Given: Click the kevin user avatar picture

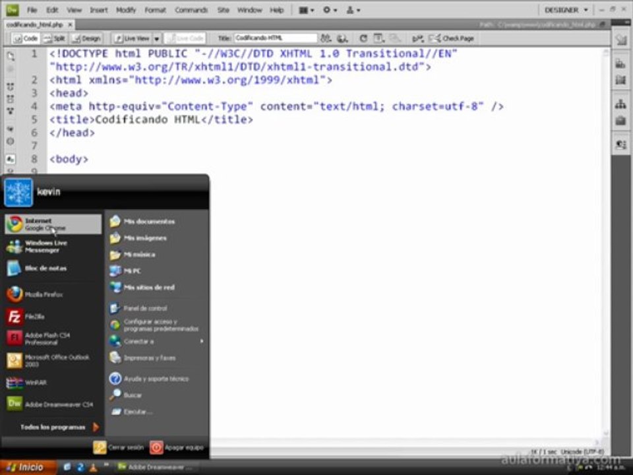Looking at the screenshot, I should [x=18, y=192].
